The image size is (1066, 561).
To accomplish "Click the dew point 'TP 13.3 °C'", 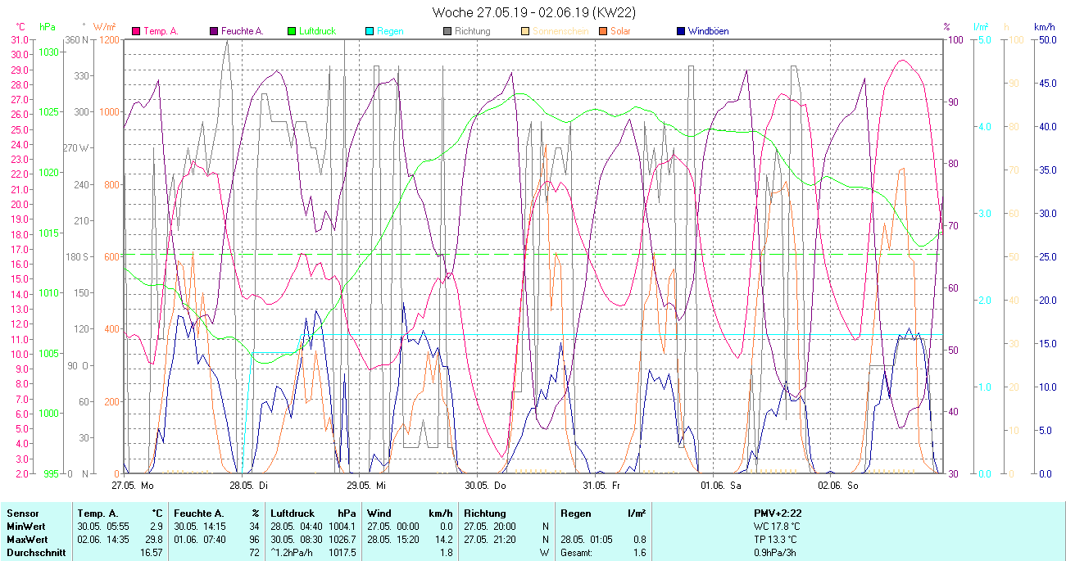I will click(x=777, y=540).
